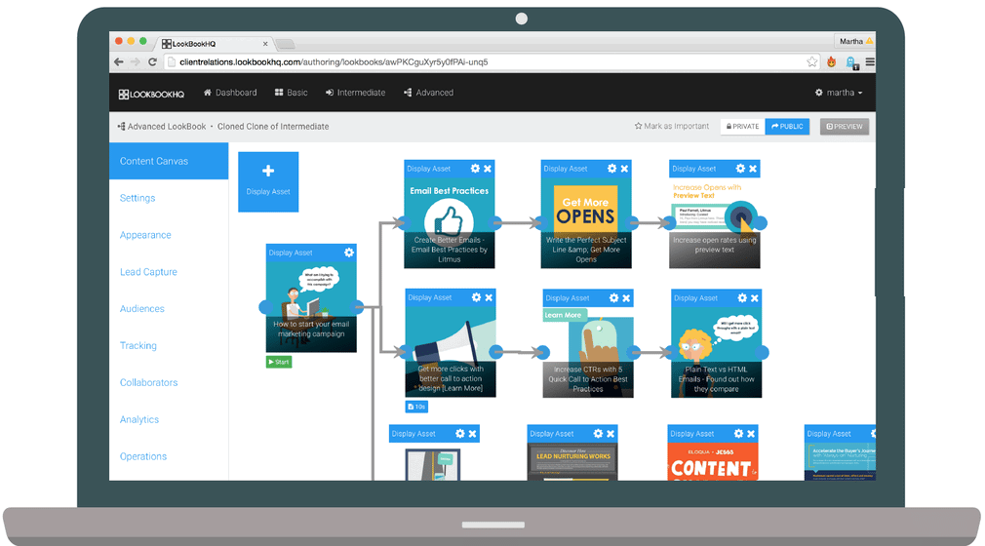The height and width of the screenshot is (546, 985).
Task: Open gear on Increase open rates card
Action: [740, 169]
